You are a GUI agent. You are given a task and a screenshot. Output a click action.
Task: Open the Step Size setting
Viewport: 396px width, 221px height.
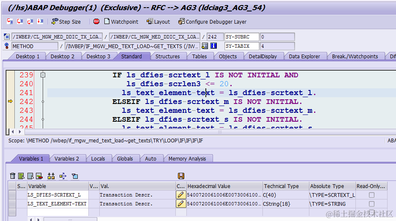[x=66, y=22]
